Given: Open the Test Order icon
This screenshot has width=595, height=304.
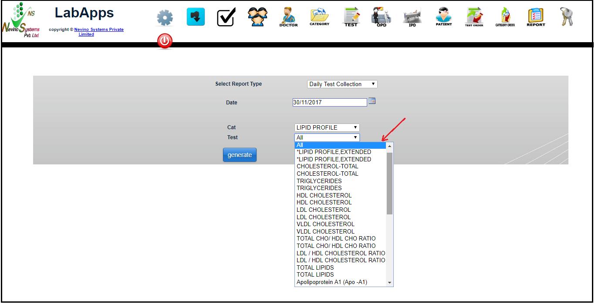Looking at the screenshot, I should pos(474,17).
